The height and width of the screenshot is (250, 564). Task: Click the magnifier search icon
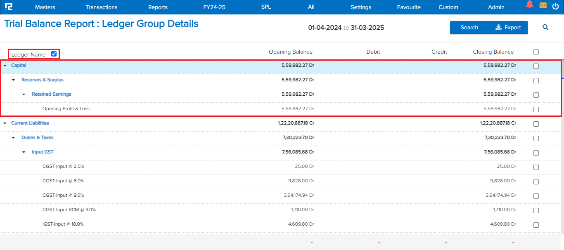545,27
